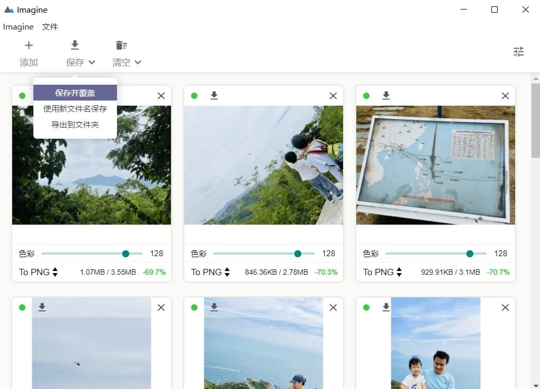Click the 128 value on the 1.07MB card
The width and height of the screenshot is (540, 389).
click(157, 254)
